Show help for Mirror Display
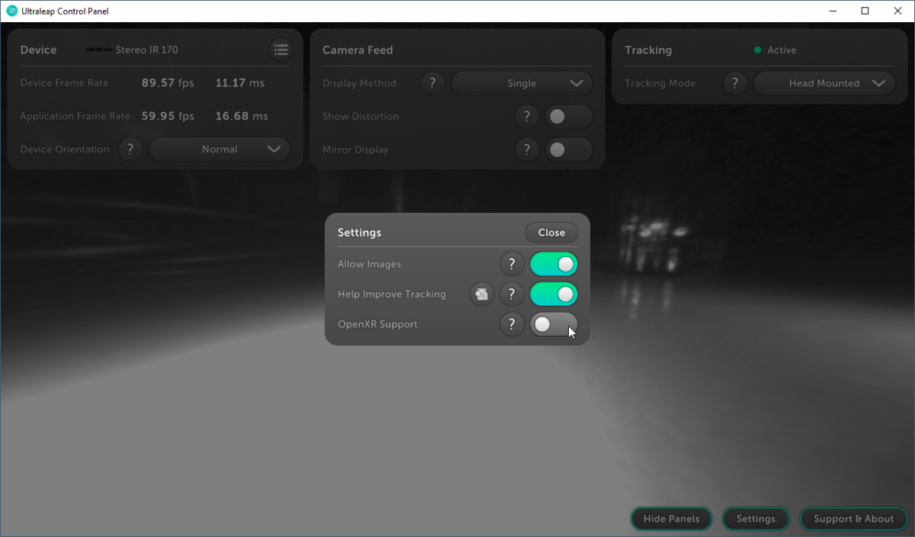The image size is (915, 537). pyautogui.click(x=526, y=150)
